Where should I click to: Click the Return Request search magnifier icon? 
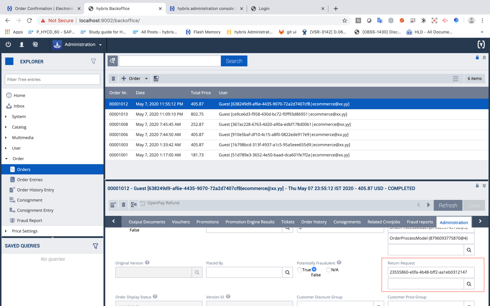(469, 284)
